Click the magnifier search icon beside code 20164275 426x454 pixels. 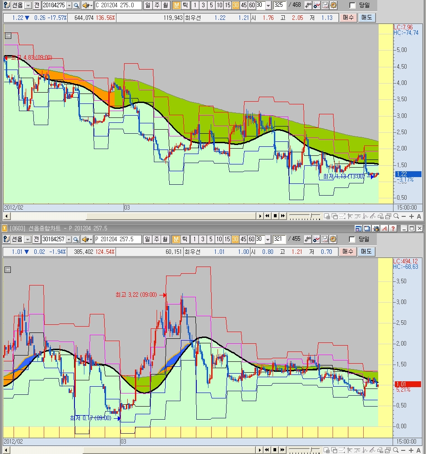click(x=76, y=5)
